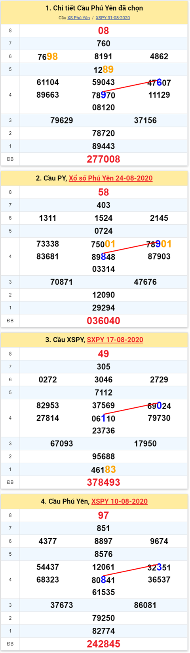Click the number 7698 with orange digits
Viewport: 190px width, 653px height.
47,57
